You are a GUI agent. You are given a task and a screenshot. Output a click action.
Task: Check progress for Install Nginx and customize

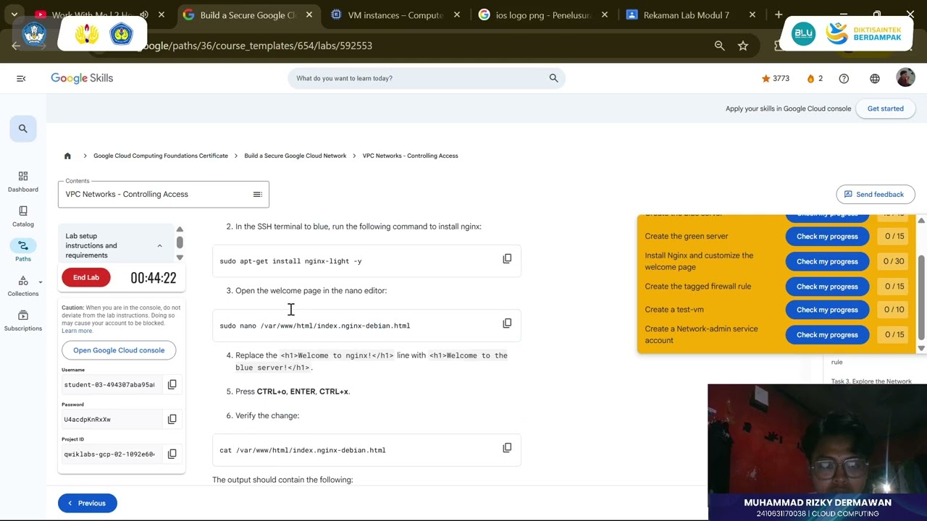827,261
